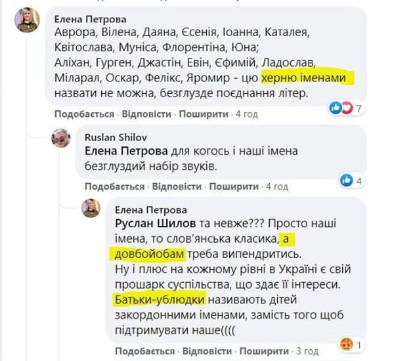Image resolution: width=394 pixels, height=361 pixels.
Task: Click Подобається under the last reply
Action: coord(144,351)
